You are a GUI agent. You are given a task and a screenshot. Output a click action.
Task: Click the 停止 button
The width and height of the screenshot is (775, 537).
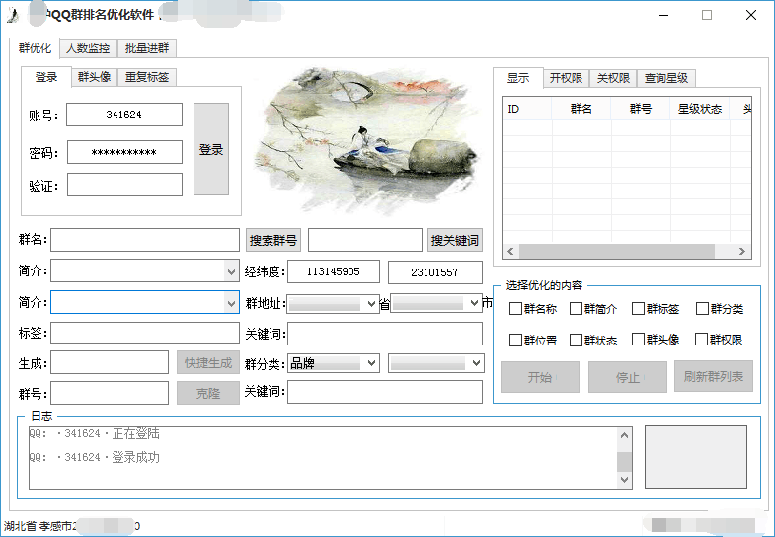(628, 377)
